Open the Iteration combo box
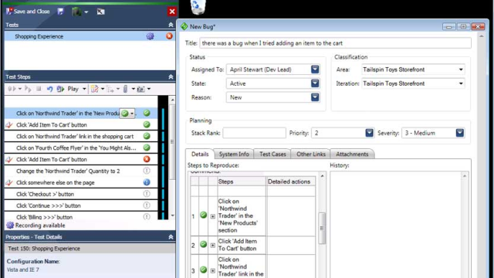This screenshot has height=278, width=494. click(x=461, y=83)
